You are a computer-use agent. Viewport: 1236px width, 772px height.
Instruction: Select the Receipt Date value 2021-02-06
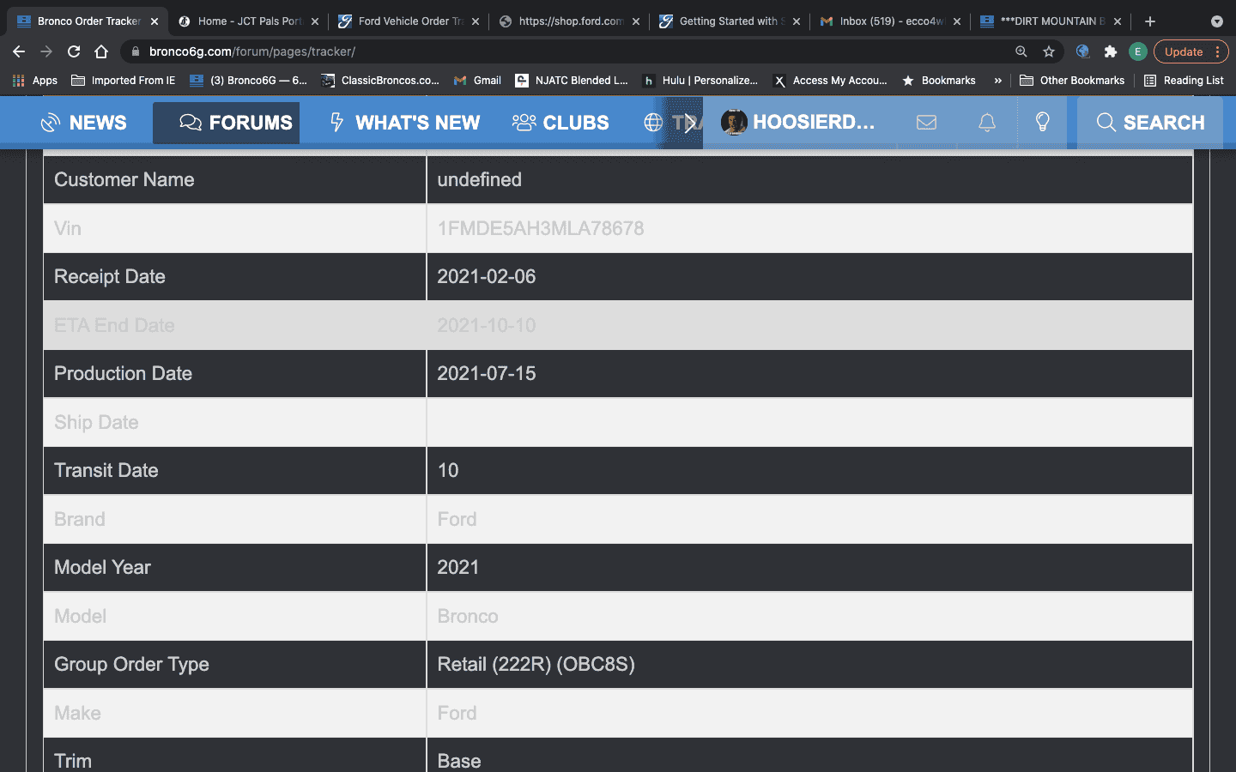click(x=487, y=276)
